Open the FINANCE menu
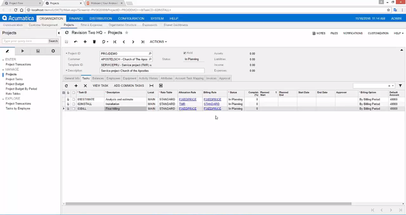The image size is (406, 215). [x=76, y=19]
